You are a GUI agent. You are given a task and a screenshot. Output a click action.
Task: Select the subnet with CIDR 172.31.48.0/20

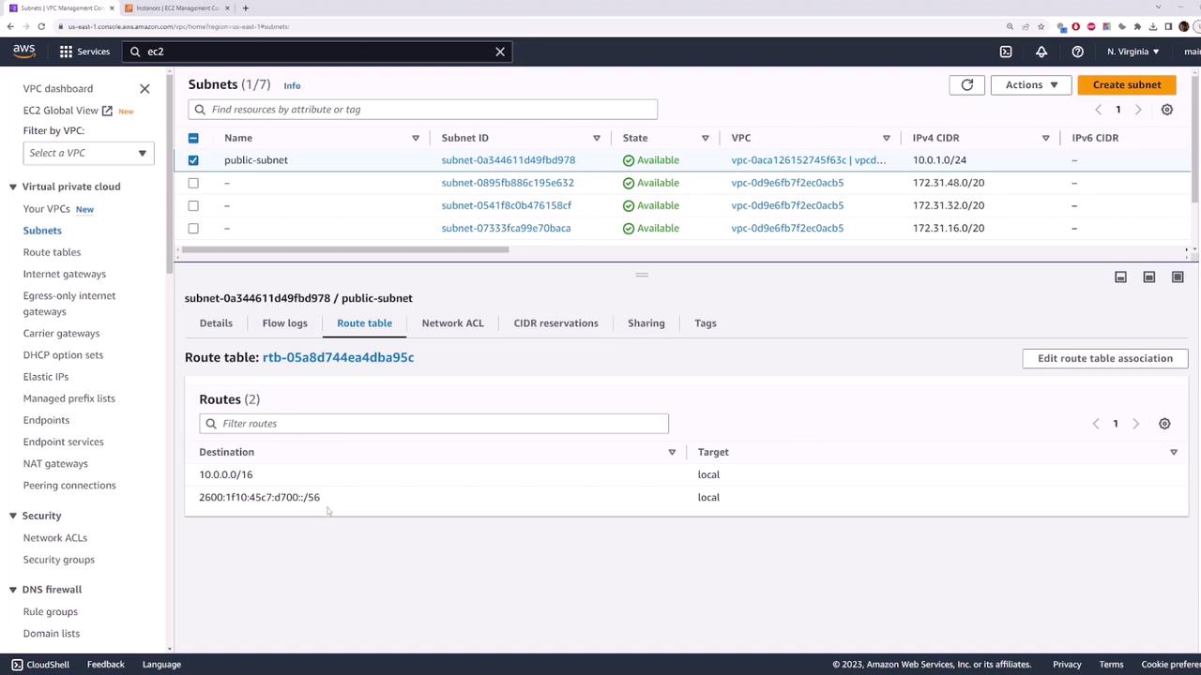tap(193, 183)
